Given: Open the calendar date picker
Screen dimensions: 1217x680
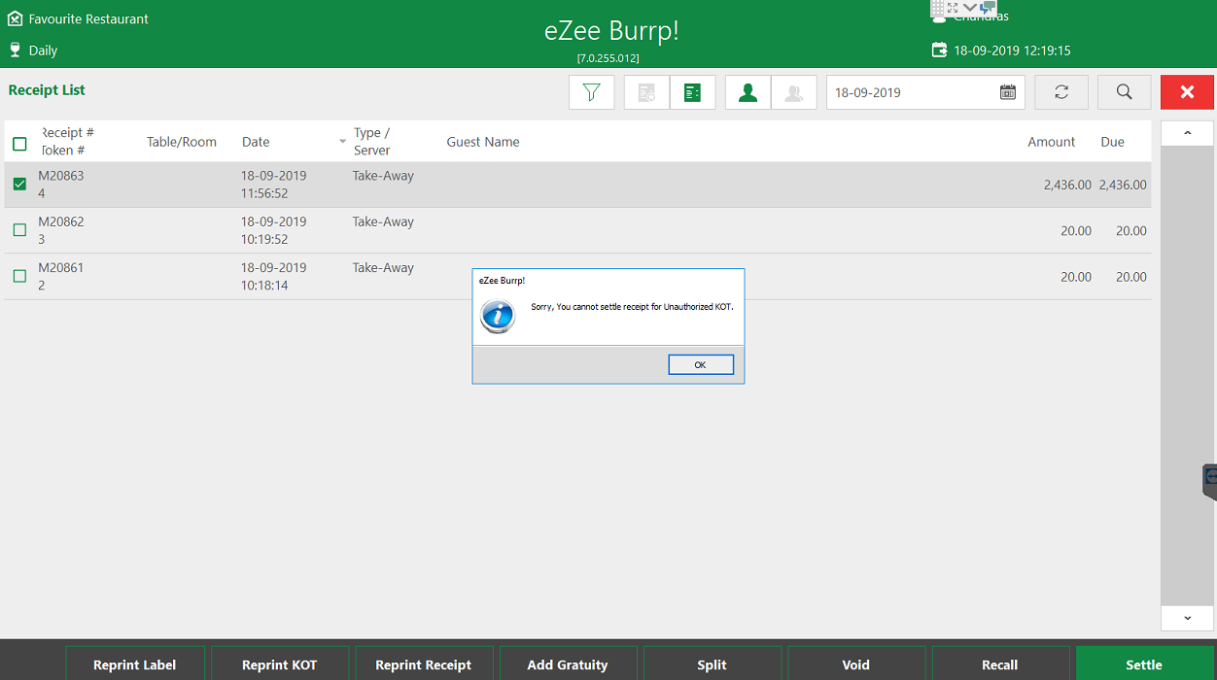Looking at the screenshot, I should coord(1008,92).
